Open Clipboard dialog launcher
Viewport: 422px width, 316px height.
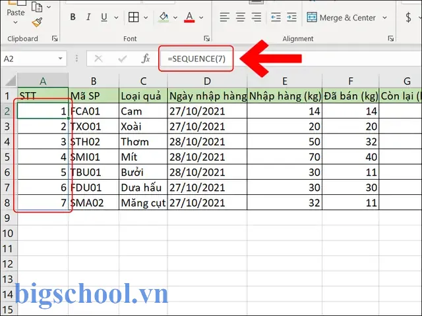[x=55, y=39]
